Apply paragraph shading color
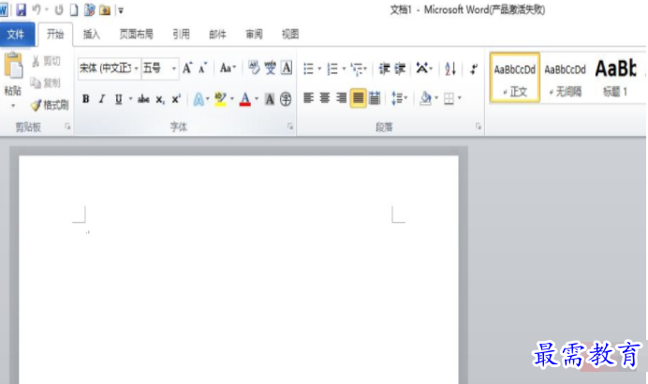This screenshot has height=384, width=648. pyautogui.click(x=425, y=98)
